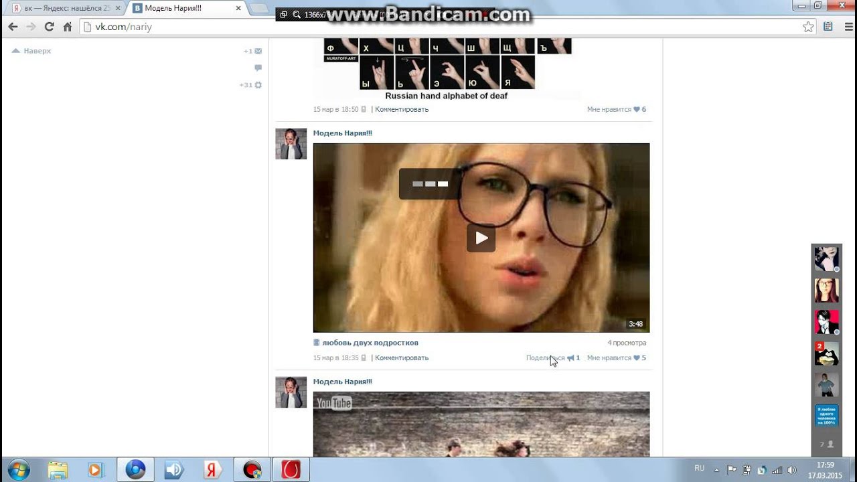
Task: Open the YouTube video at the bottom
Action: [x=481, y=424]
